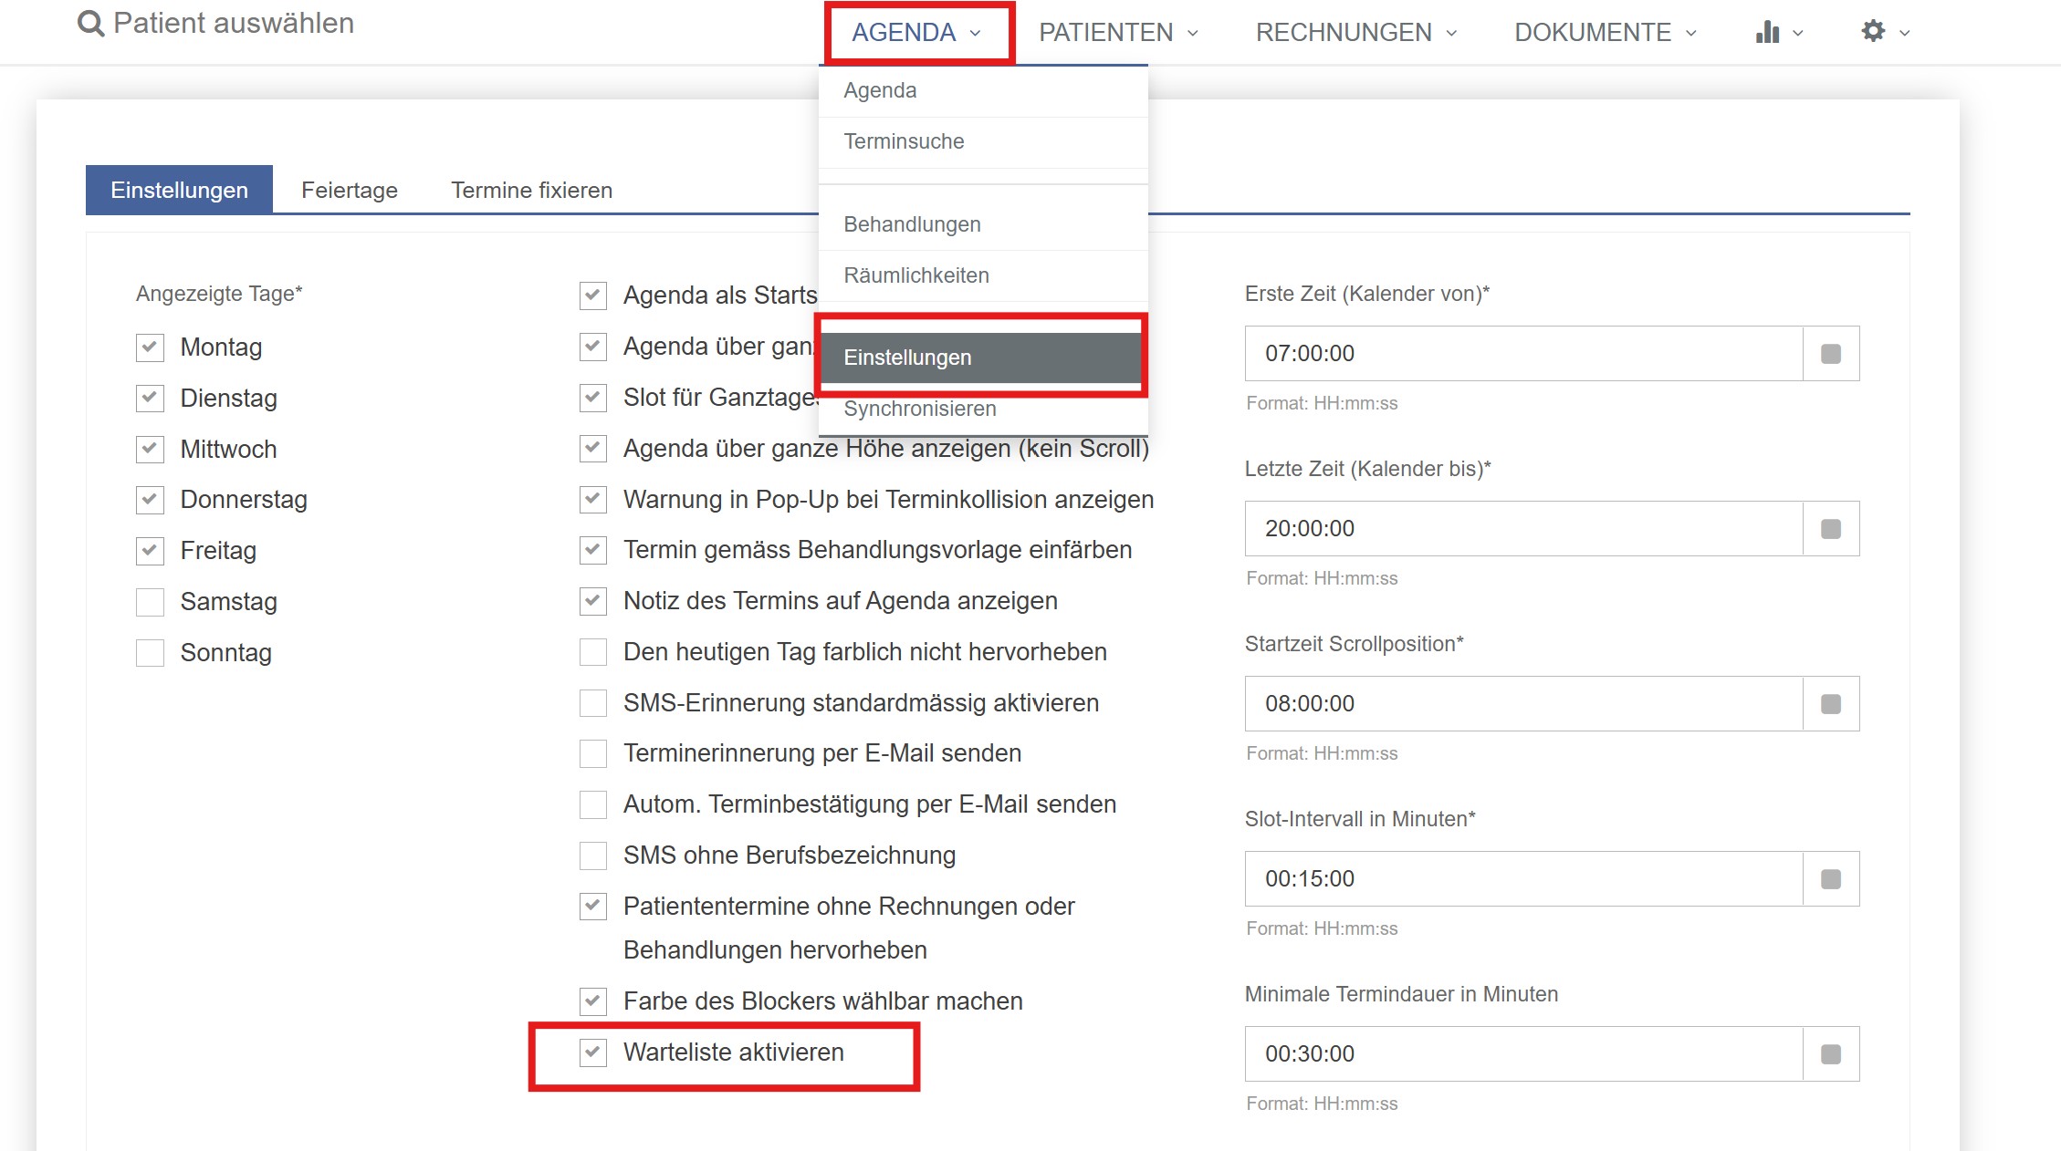Select Behandlungen menu entry
This screenshot has width=2061, height=1151.
(983, 224)
